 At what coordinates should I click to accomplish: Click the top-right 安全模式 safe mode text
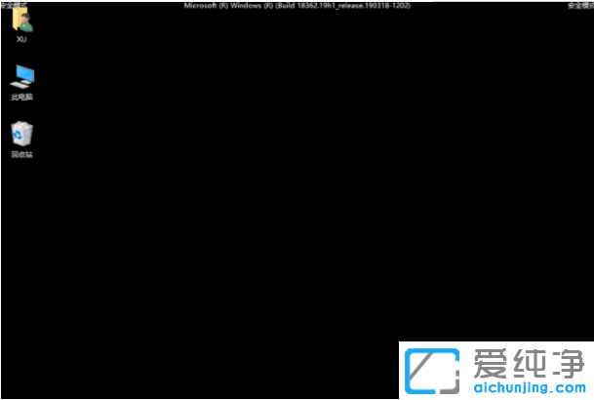pos(579,5)
